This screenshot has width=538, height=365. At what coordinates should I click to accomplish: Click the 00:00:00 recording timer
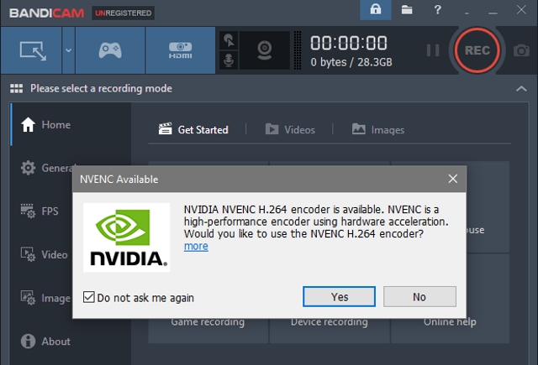pos(349,43)
